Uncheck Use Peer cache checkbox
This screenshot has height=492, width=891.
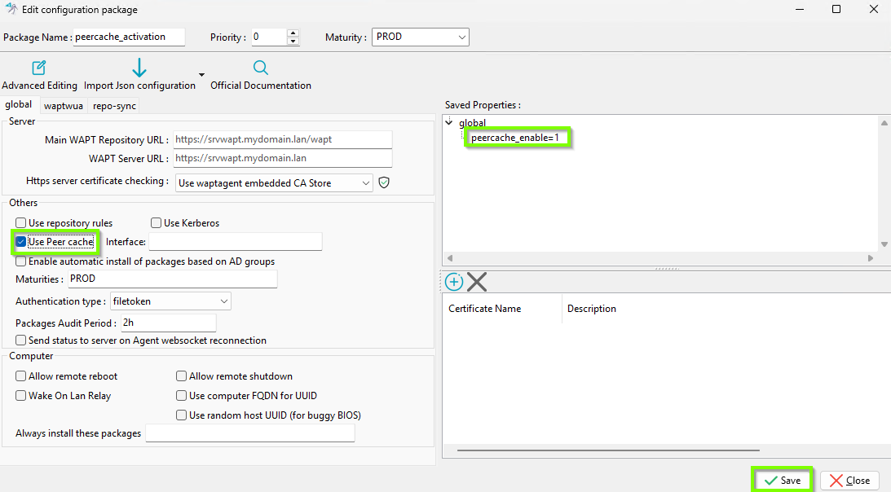pos(21,242)
